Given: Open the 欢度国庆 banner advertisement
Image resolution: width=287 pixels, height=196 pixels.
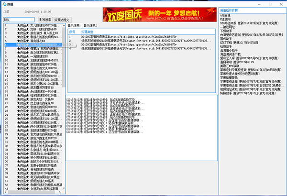Looking at the screenshot, I should pos(160,15).
